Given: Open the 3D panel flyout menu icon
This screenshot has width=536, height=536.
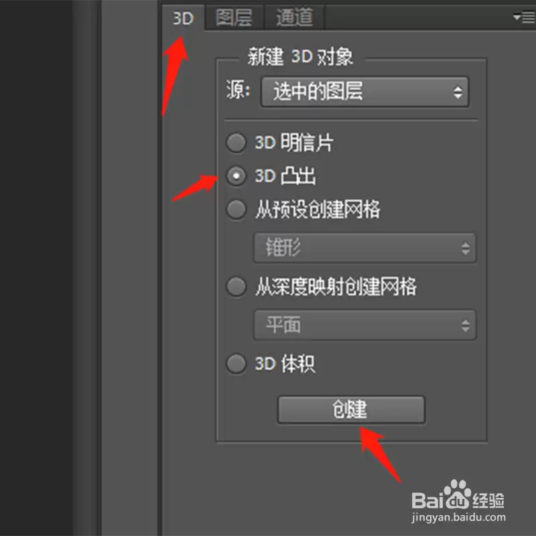Looking at the screenshot, I should [524, 17].
